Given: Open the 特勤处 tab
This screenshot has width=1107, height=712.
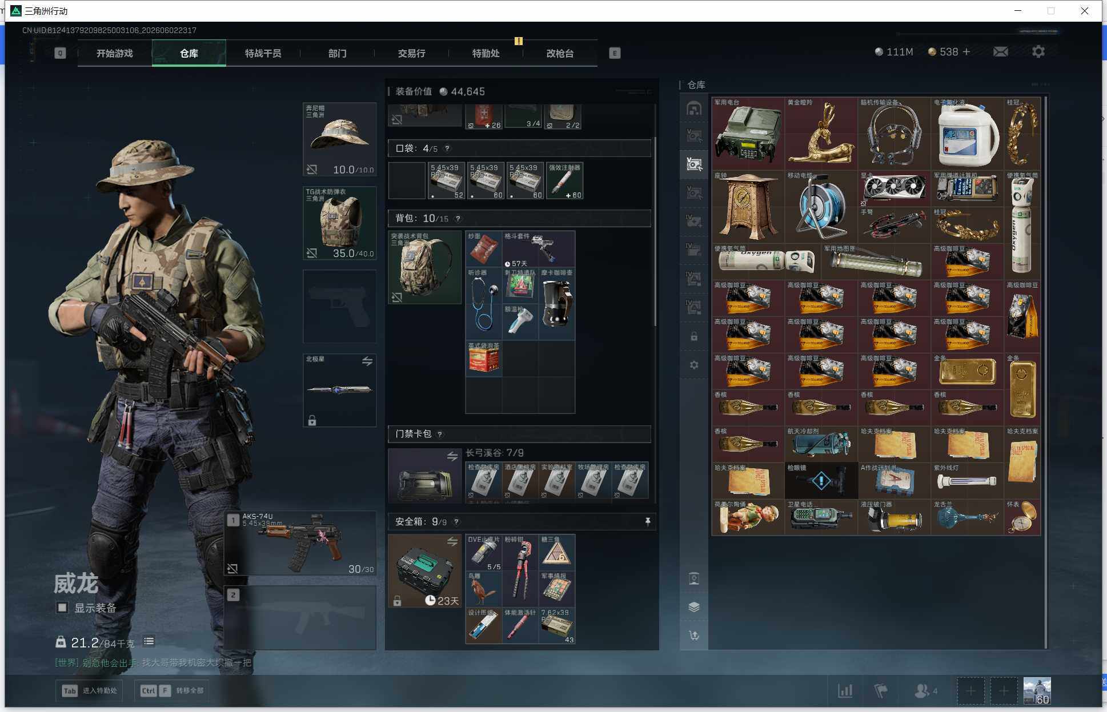Looking at the screenshot, I should point(486,53).
